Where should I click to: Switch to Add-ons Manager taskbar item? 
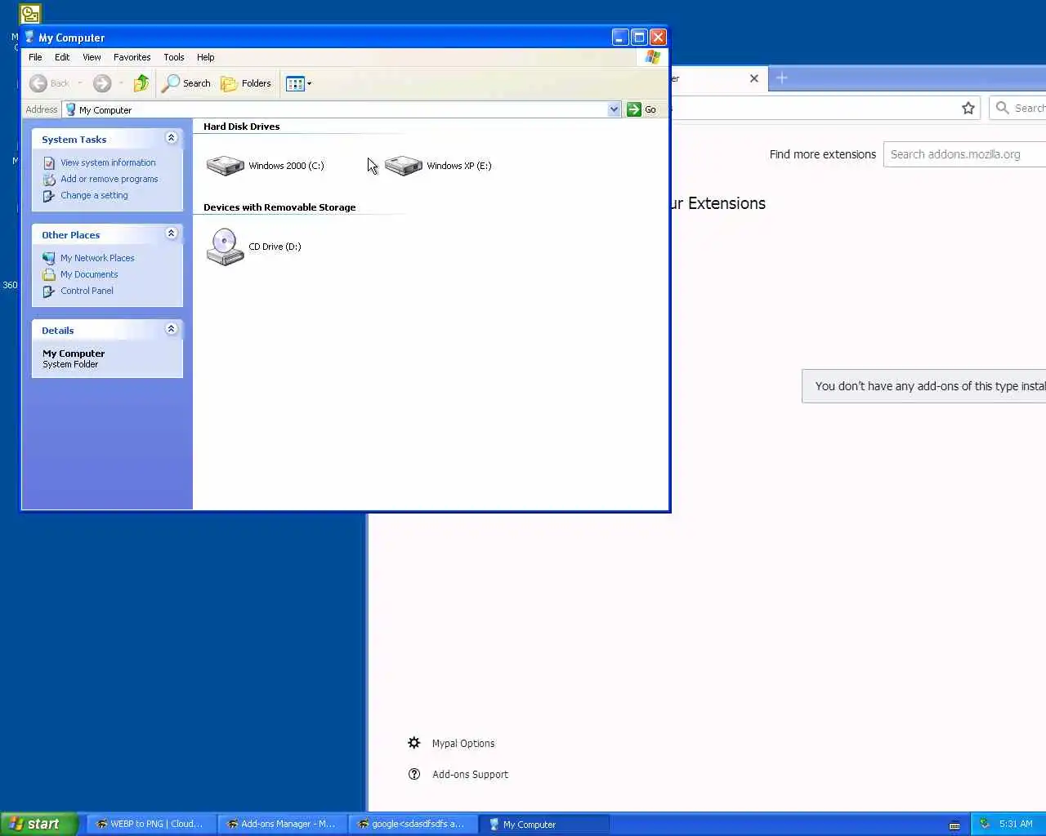click(x=282, y=825)
